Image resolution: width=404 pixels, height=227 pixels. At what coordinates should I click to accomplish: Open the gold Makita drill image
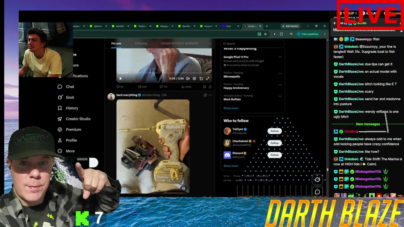pyautogui.click(x=153, y=147)
